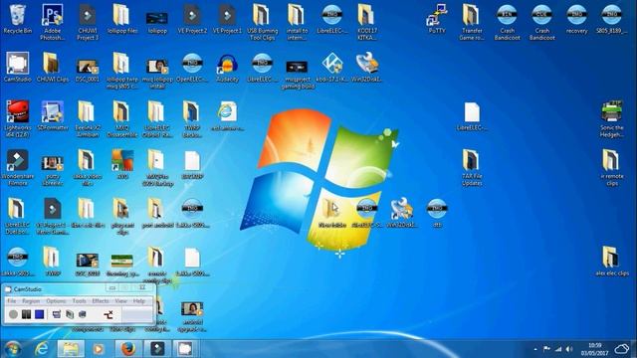Open the CamStudio Effects menu
This screenshot has width=637, height=358.
point(101,301)
